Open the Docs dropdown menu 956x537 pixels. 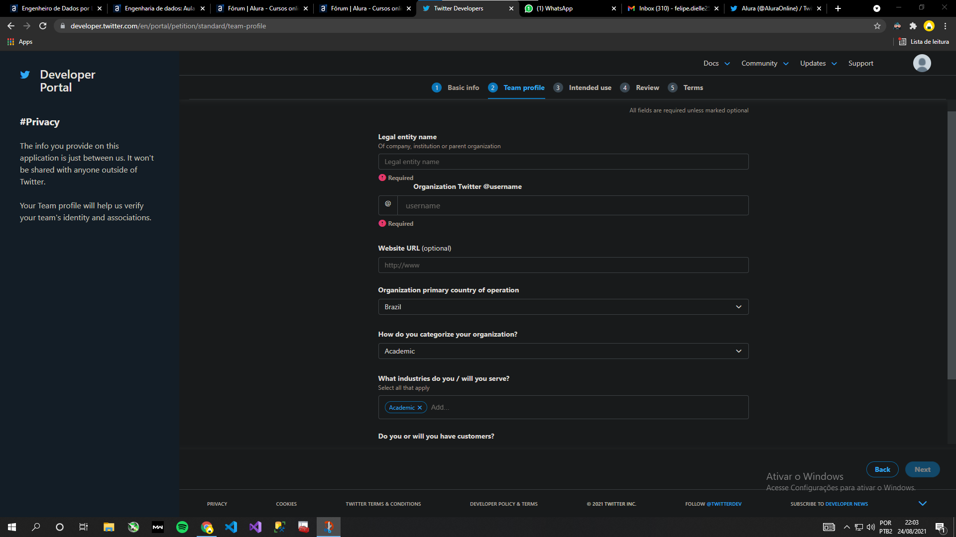[717, 63]
